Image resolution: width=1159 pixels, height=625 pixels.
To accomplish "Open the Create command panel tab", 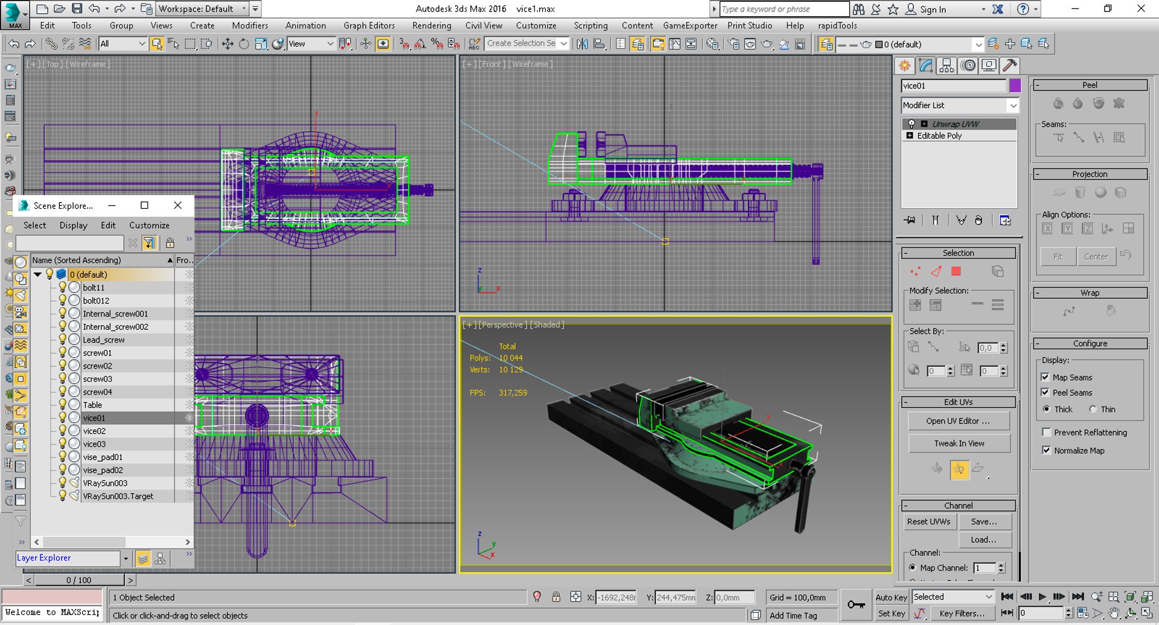I will pos(904,65).
